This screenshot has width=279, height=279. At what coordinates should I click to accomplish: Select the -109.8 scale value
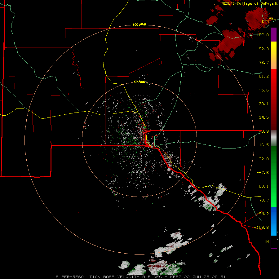pos(261,228)
